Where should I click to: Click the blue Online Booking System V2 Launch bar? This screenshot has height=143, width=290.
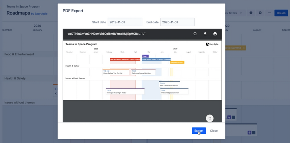tap(156, 59)
